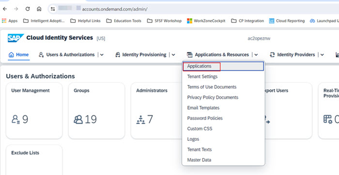Click the browser back arrow

(x=5, y=8)
